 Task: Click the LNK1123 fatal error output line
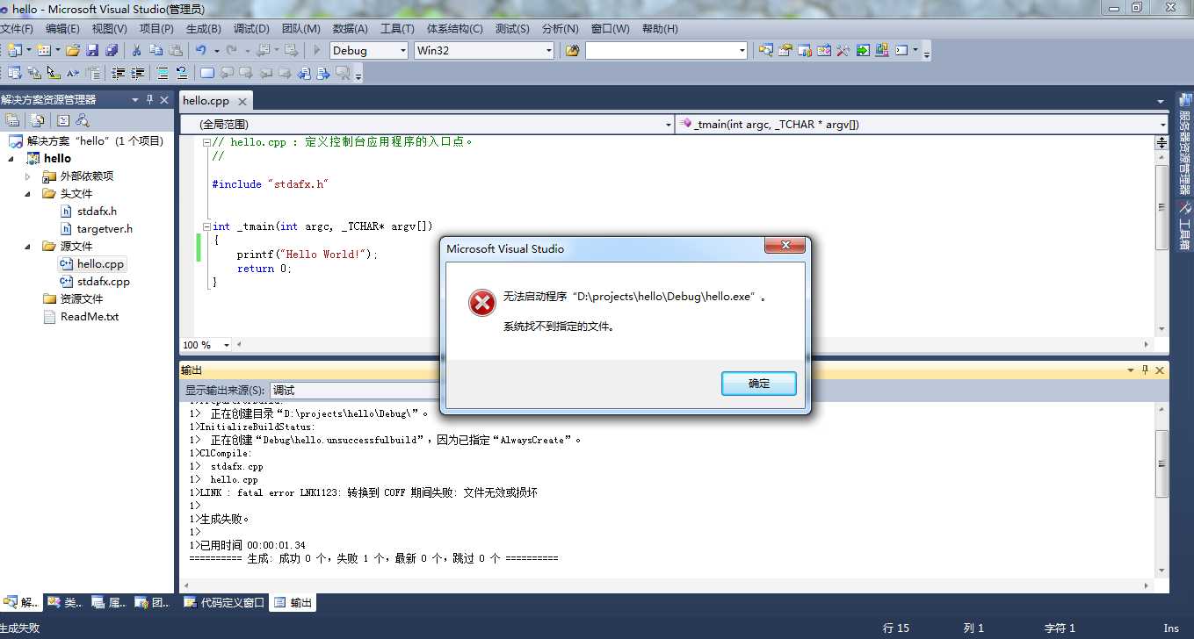coord(364,492)
